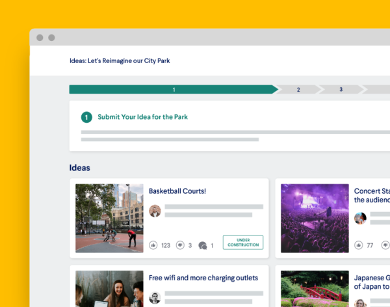View purple concert crowd thumbnail
Screen dimensions: 390x307
pos(315,219)
